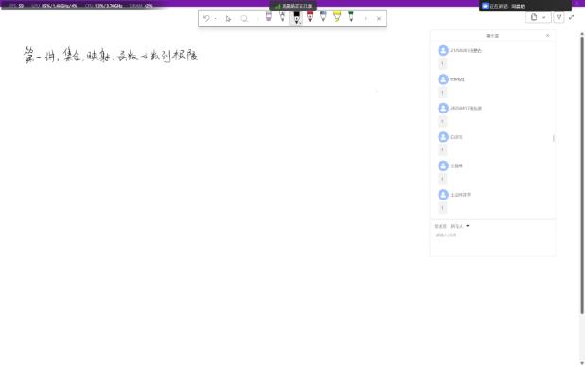Image resolution: width=585 pixels, height=365 pixels.
Task: Select the green pen
Action: (351, 17)
